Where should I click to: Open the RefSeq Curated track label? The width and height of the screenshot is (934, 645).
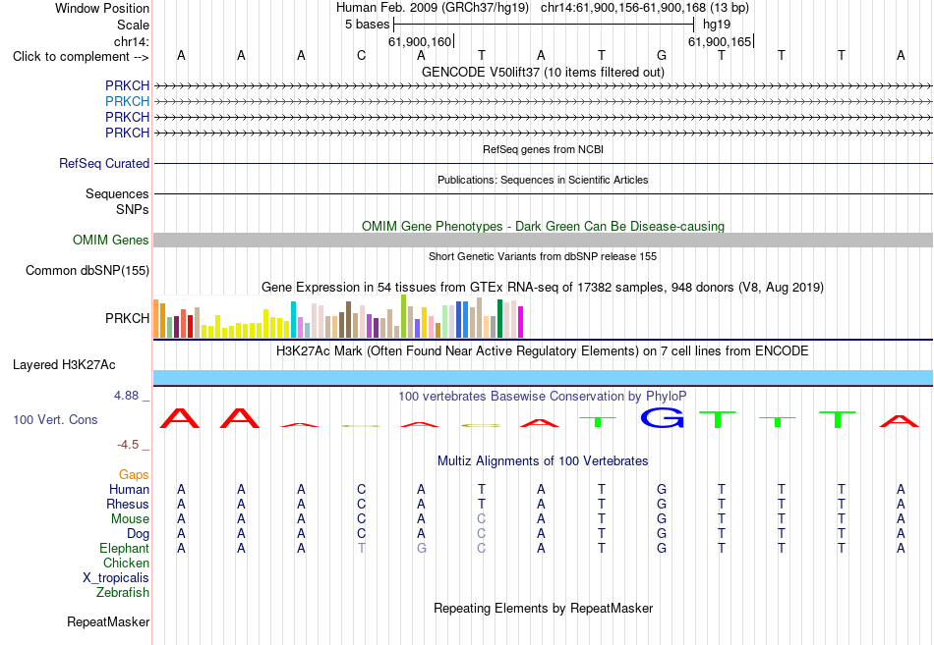pyautogui.click(x=103, y=163)
